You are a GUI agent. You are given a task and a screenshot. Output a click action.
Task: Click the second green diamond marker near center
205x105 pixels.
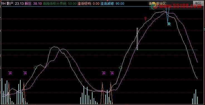pyautogui.click(x=121, y=68)
